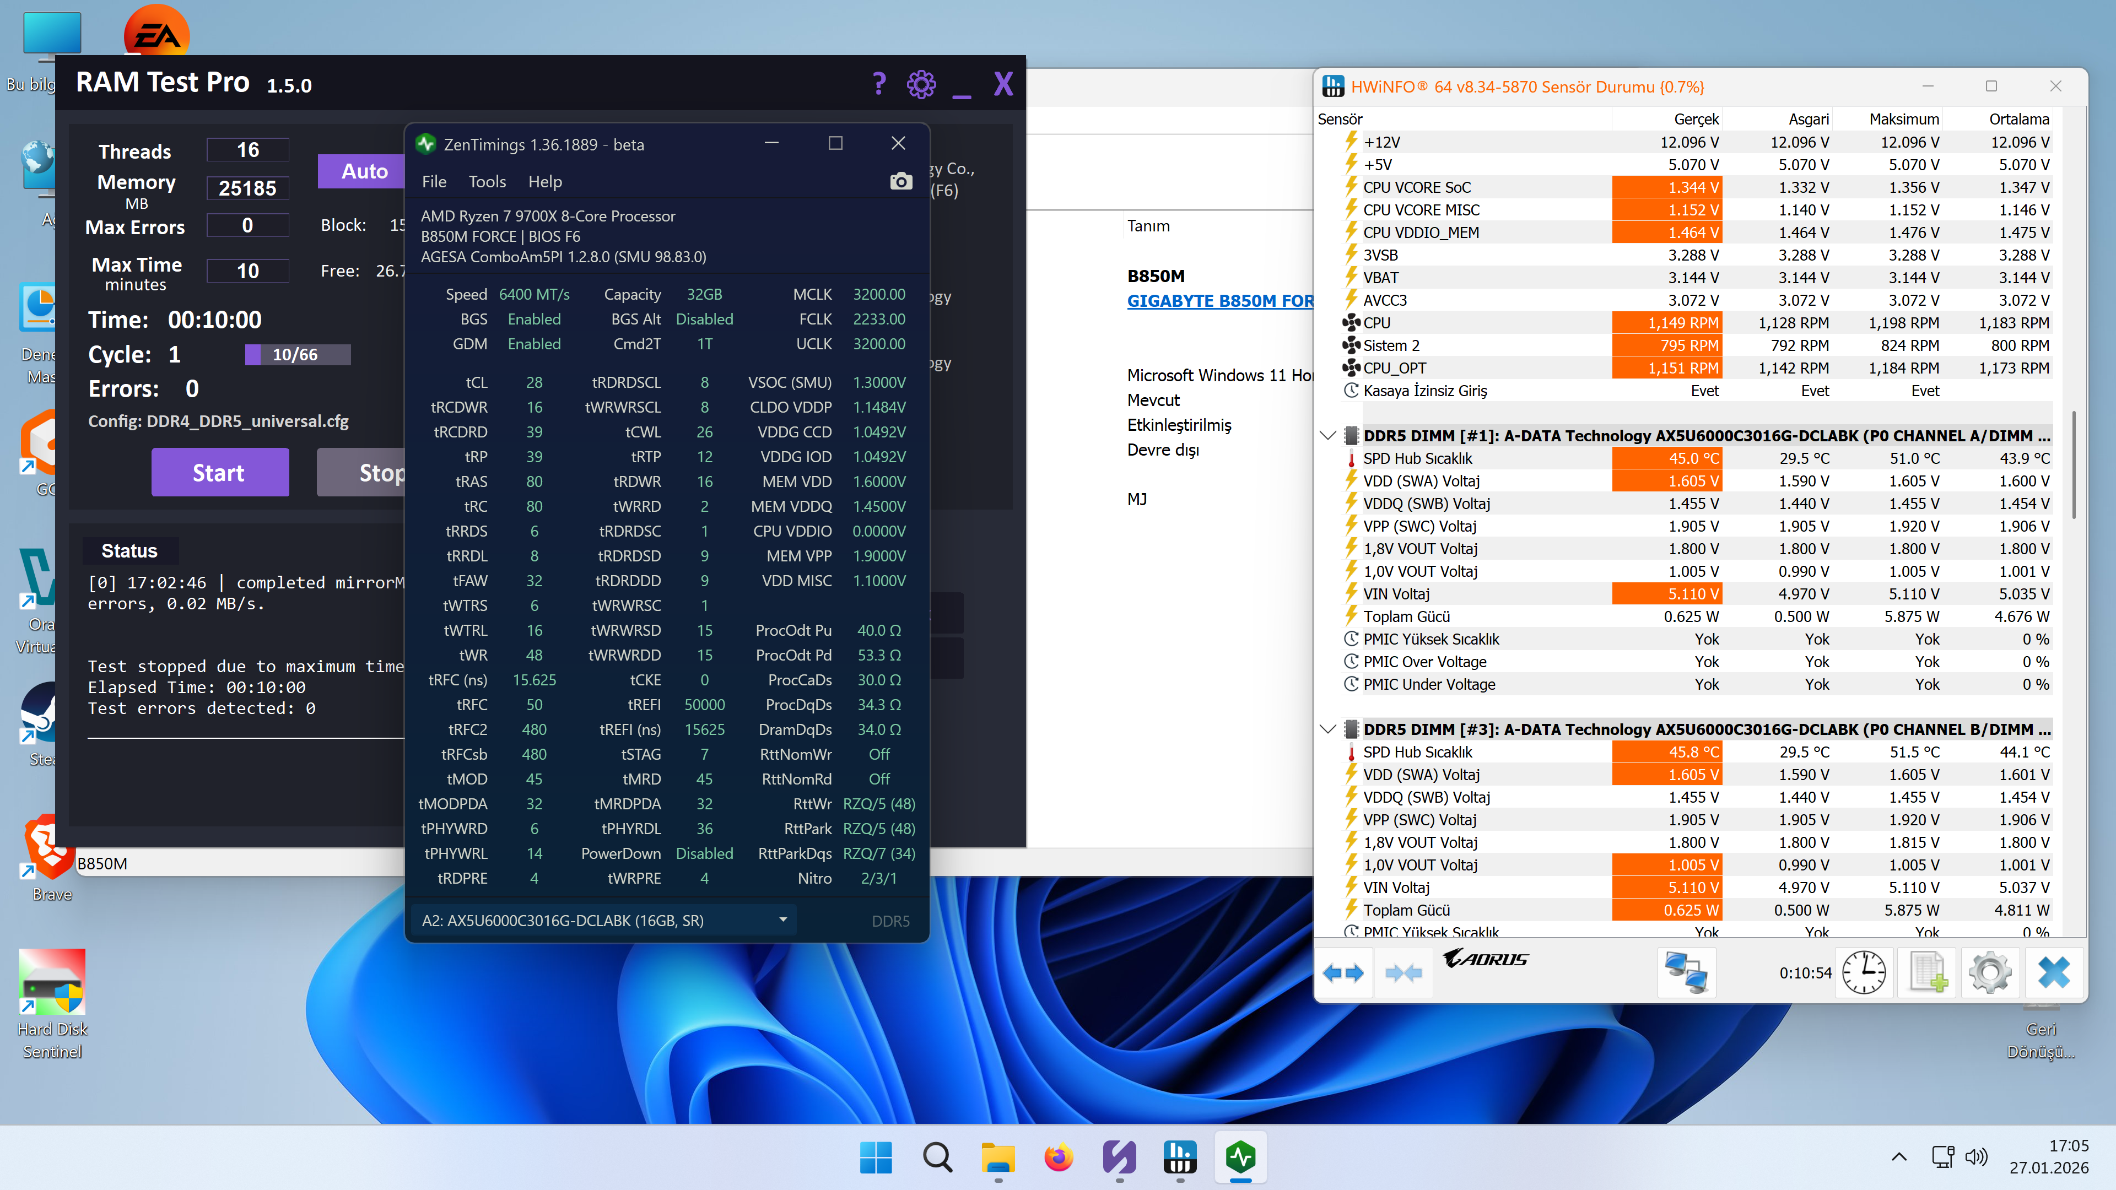Close HWiNFO sensors with blue X button
Screen dimensions: 2116x1190
click(2054, 973)
